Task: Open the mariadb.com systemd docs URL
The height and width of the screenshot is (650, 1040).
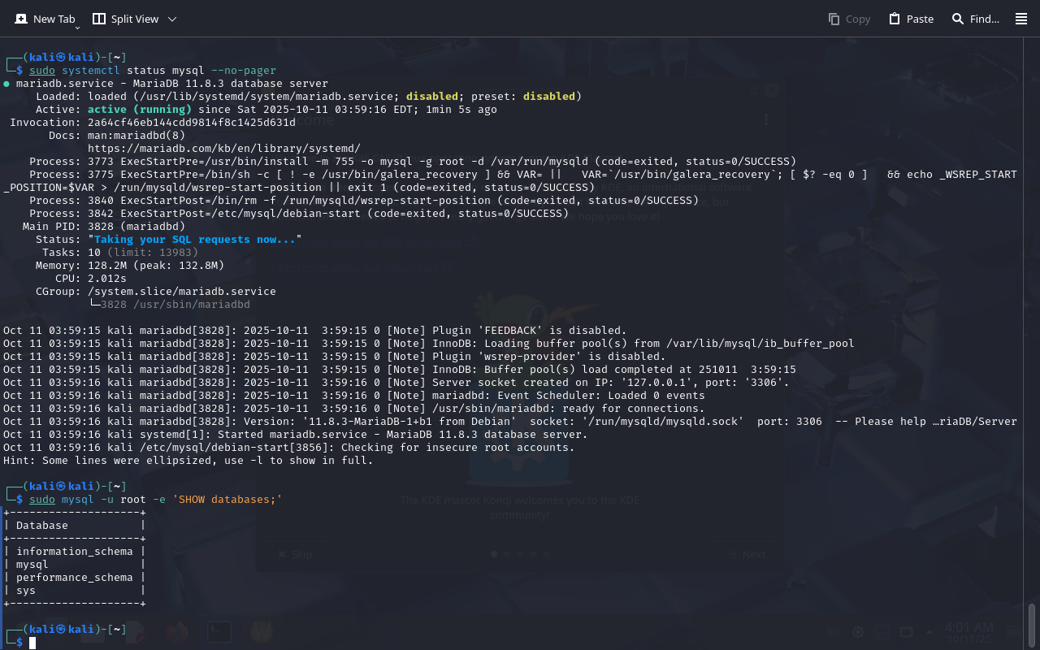Action: pyautogui.click(x=223, y=148)
